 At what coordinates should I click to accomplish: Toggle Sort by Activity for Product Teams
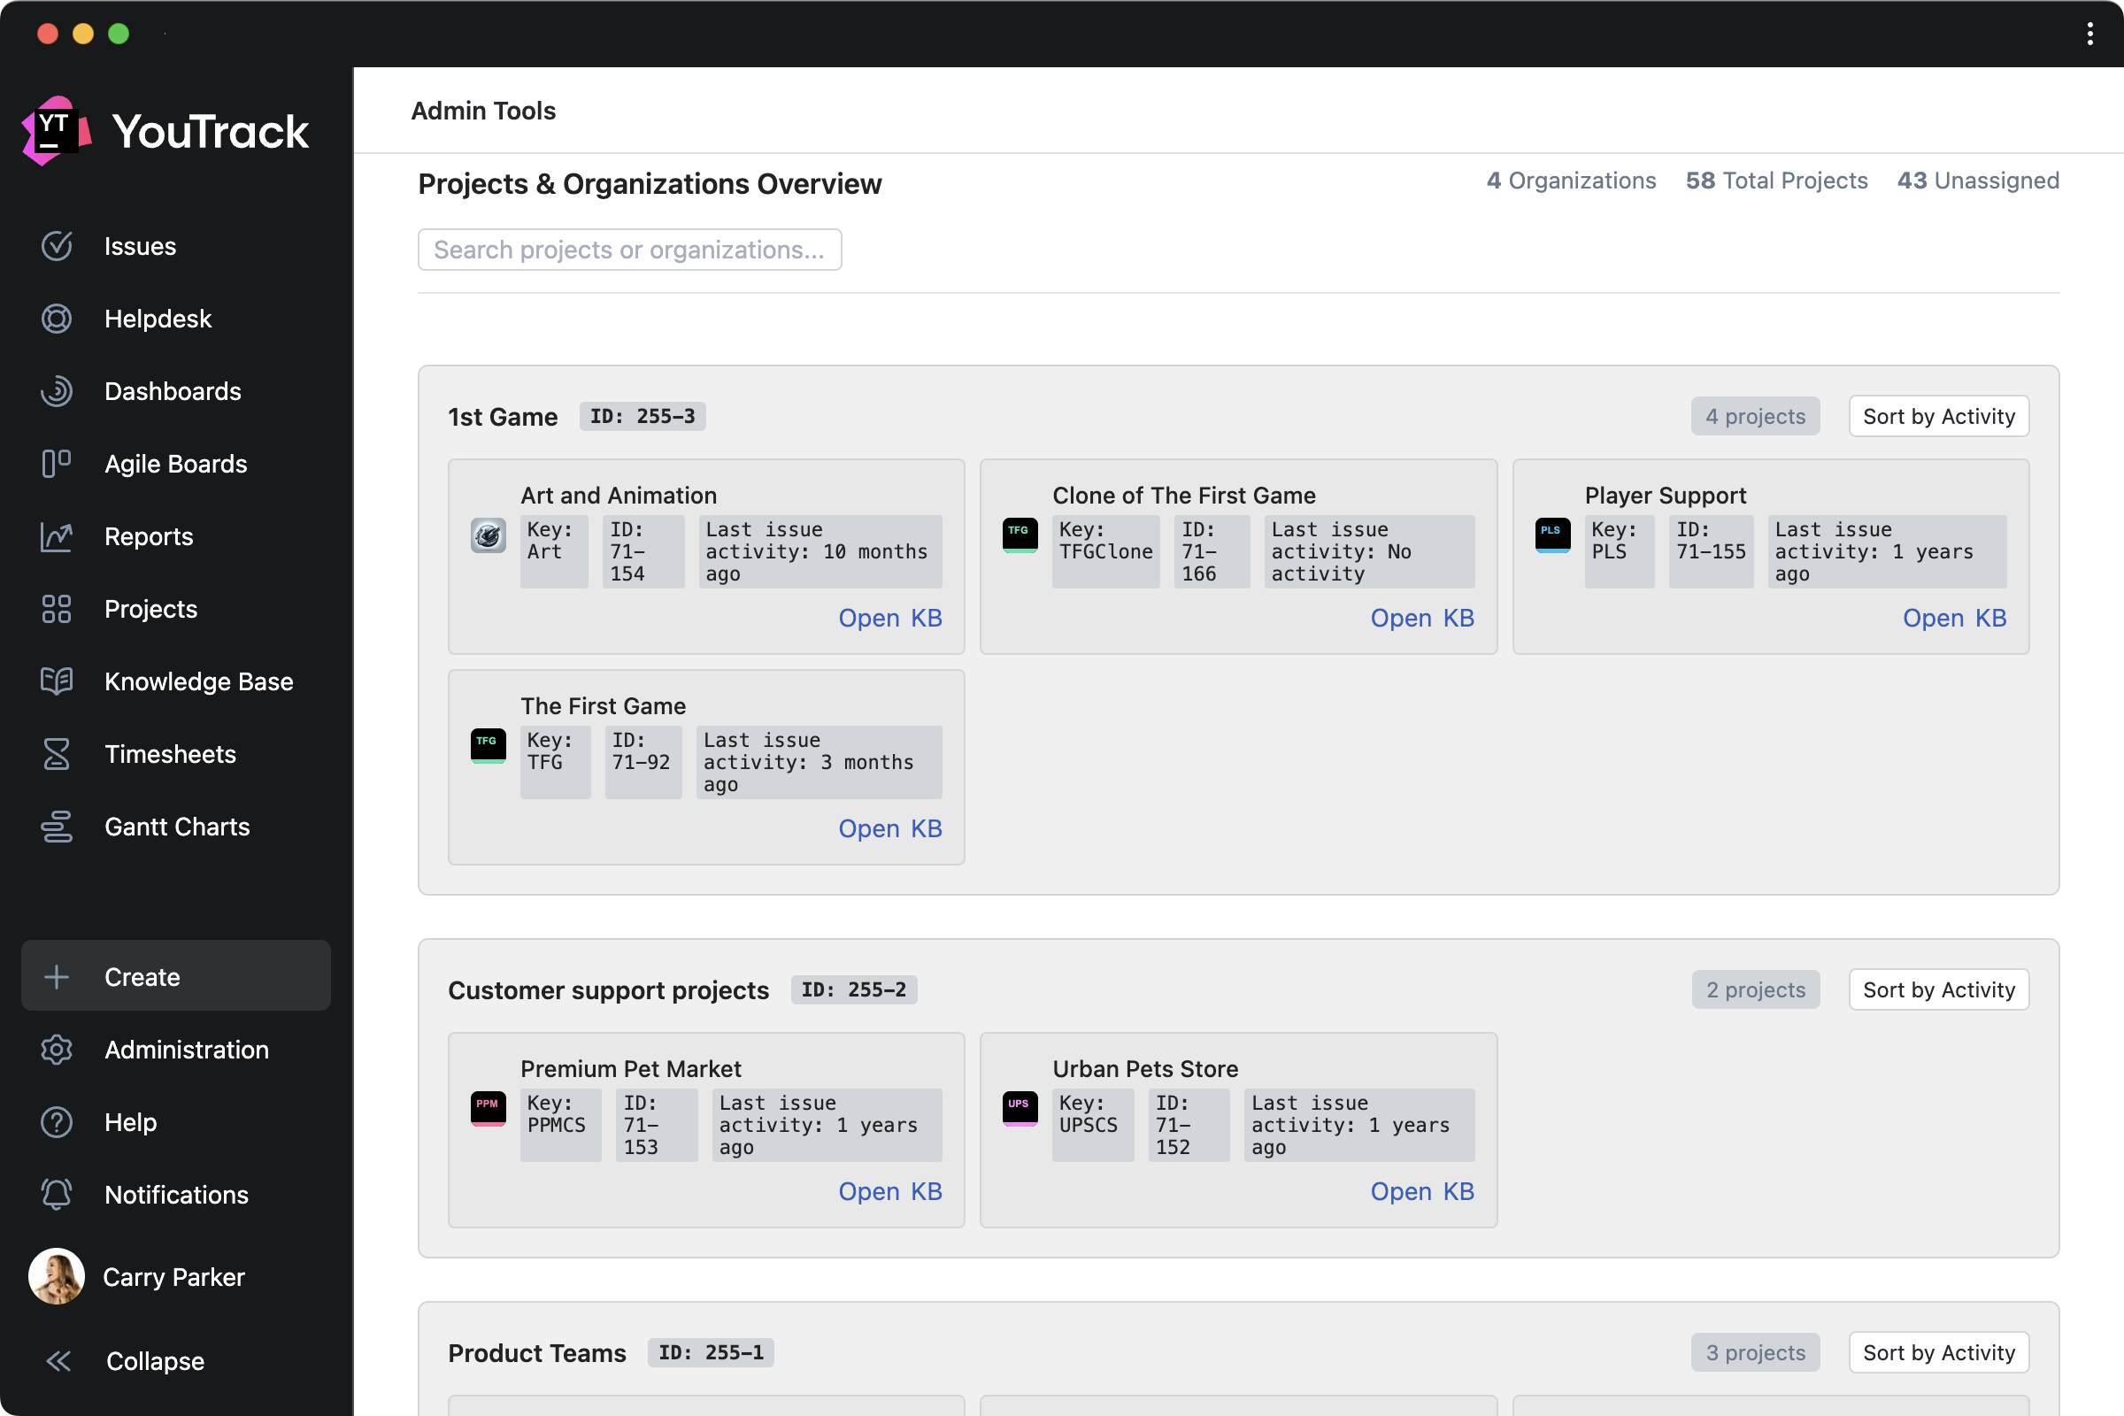[x=1938, y=1352]
